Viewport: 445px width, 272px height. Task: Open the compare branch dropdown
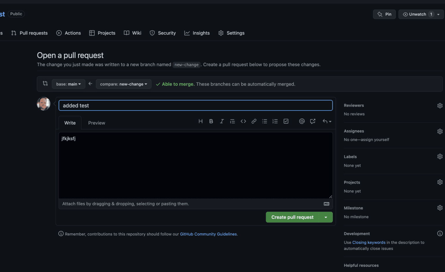click(123, 84)
